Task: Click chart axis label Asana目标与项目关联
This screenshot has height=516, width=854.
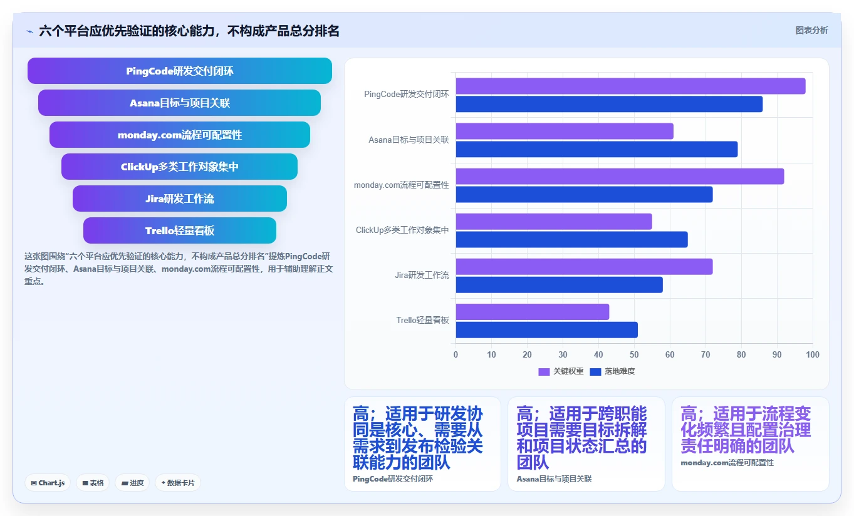Action: [x=409, y=140]
